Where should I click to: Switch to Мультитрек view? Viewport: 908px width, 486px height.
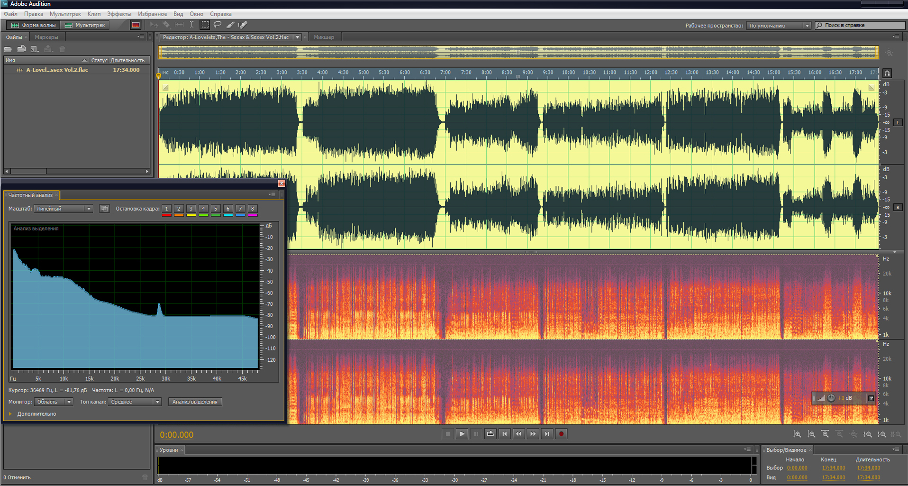coord(85,25)
